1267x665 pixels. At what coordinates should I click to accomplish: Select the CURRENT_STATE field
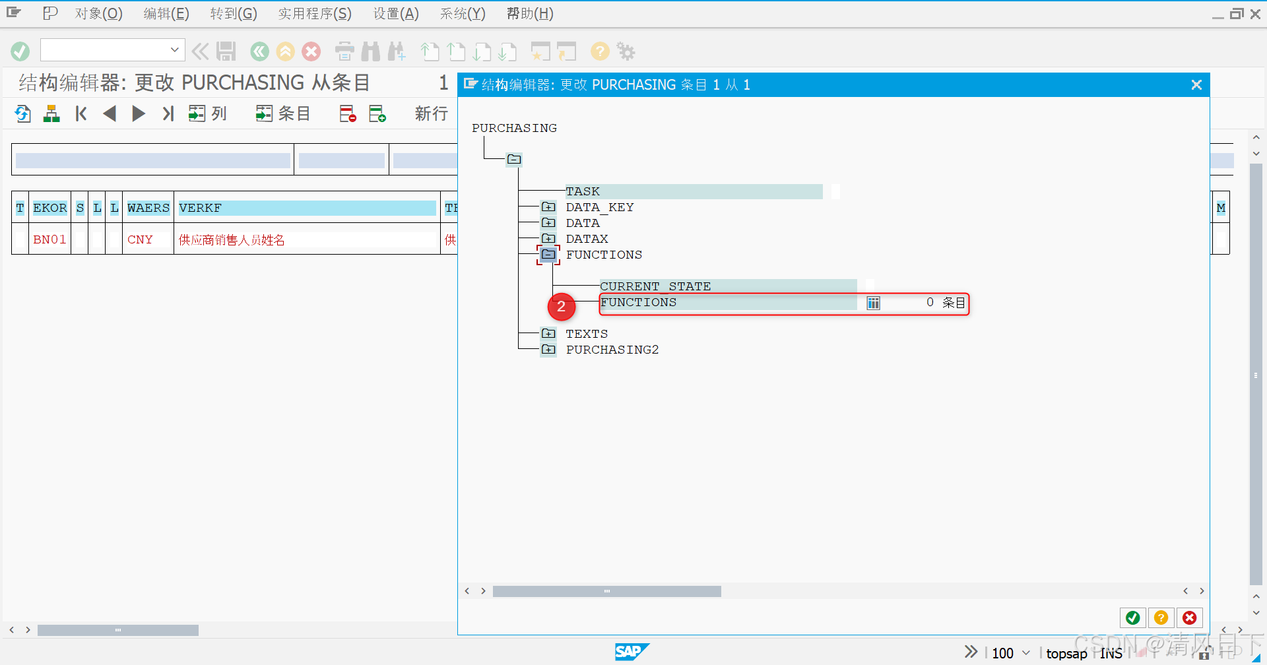728,286
